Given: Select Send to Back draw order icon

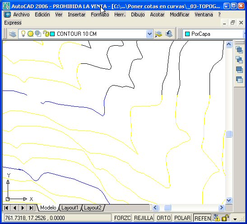Looking at the screenshot, I should click(239, 60).
